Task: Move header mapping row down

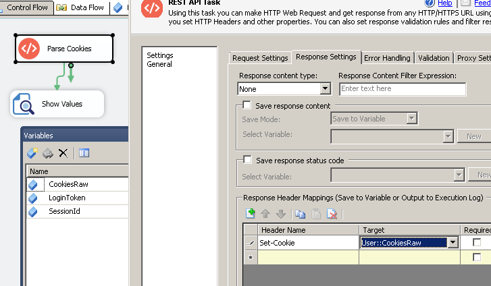Action: [281, 214]
